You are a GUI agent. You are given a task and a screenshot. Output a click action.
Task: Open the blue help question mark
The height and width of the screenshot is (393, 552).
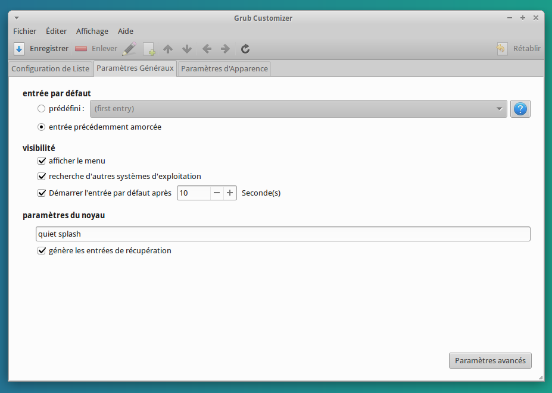pyautogui.click(x=520, y=109)
